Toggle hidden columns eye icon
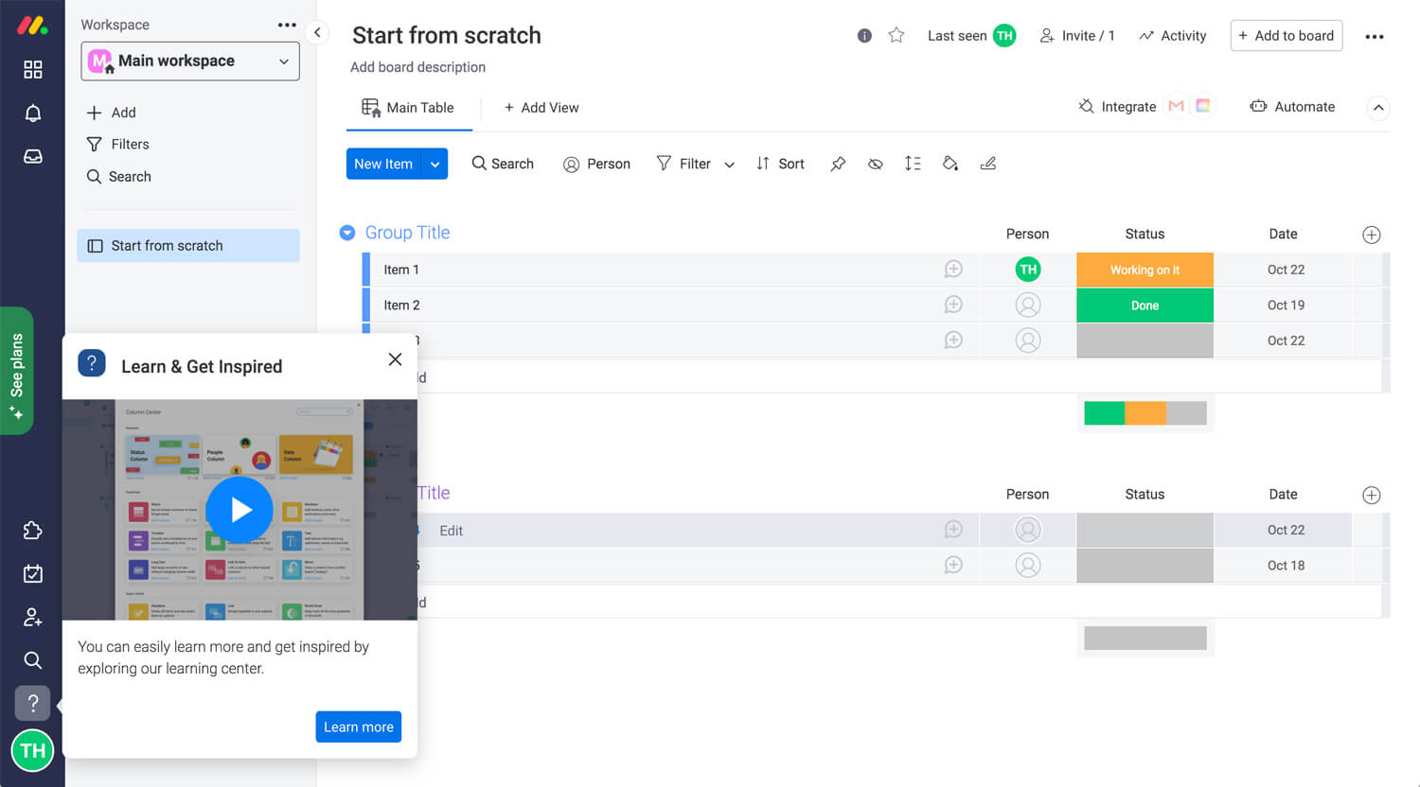This screenshot has height=787, width=1420. pos(876,164)
